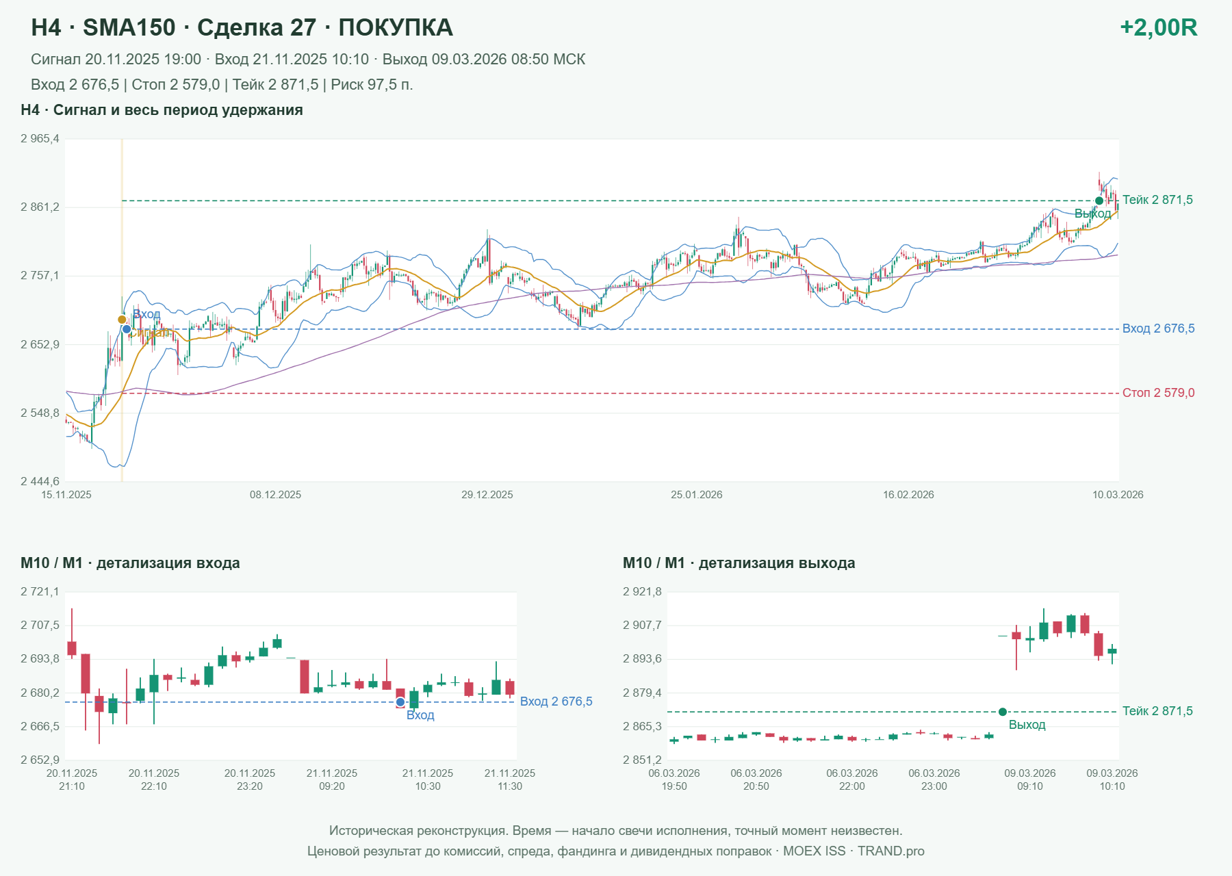The image size is (1232, 876).
Task: Click the 'Выход' label on exit detail chart
Action: click(x=1027, y=725)
